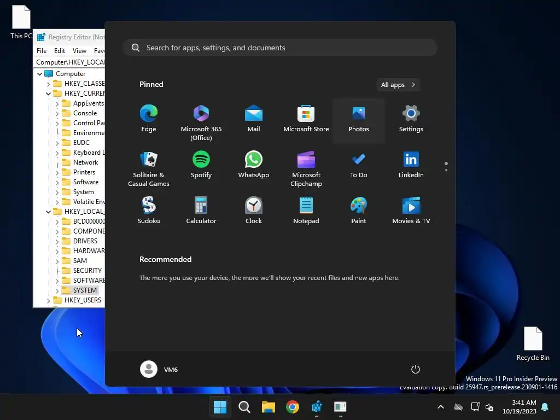The image size is (560, 420).
Task: Launch Solitaire & Casual Games
Action: 149,168
